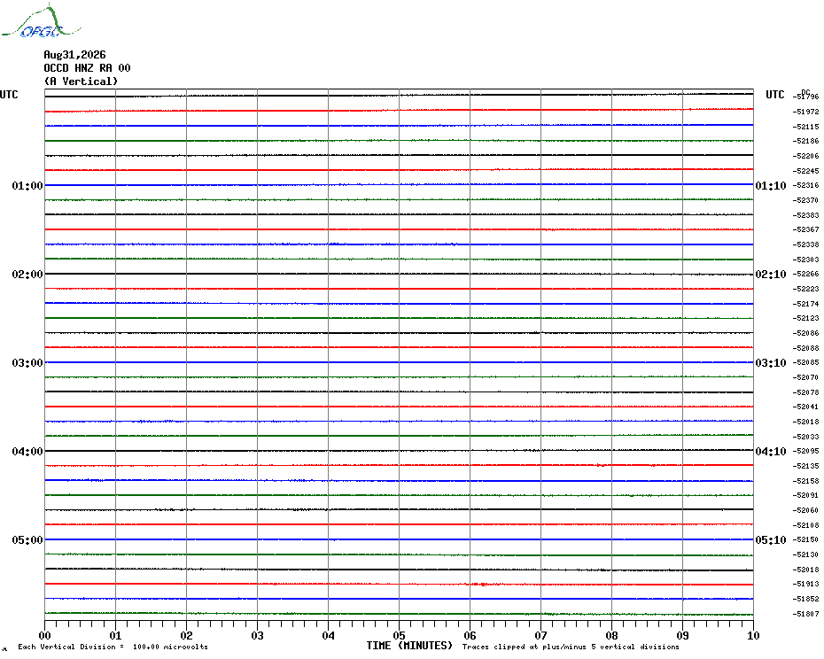Select the DC value -52303

pos(805,260)
